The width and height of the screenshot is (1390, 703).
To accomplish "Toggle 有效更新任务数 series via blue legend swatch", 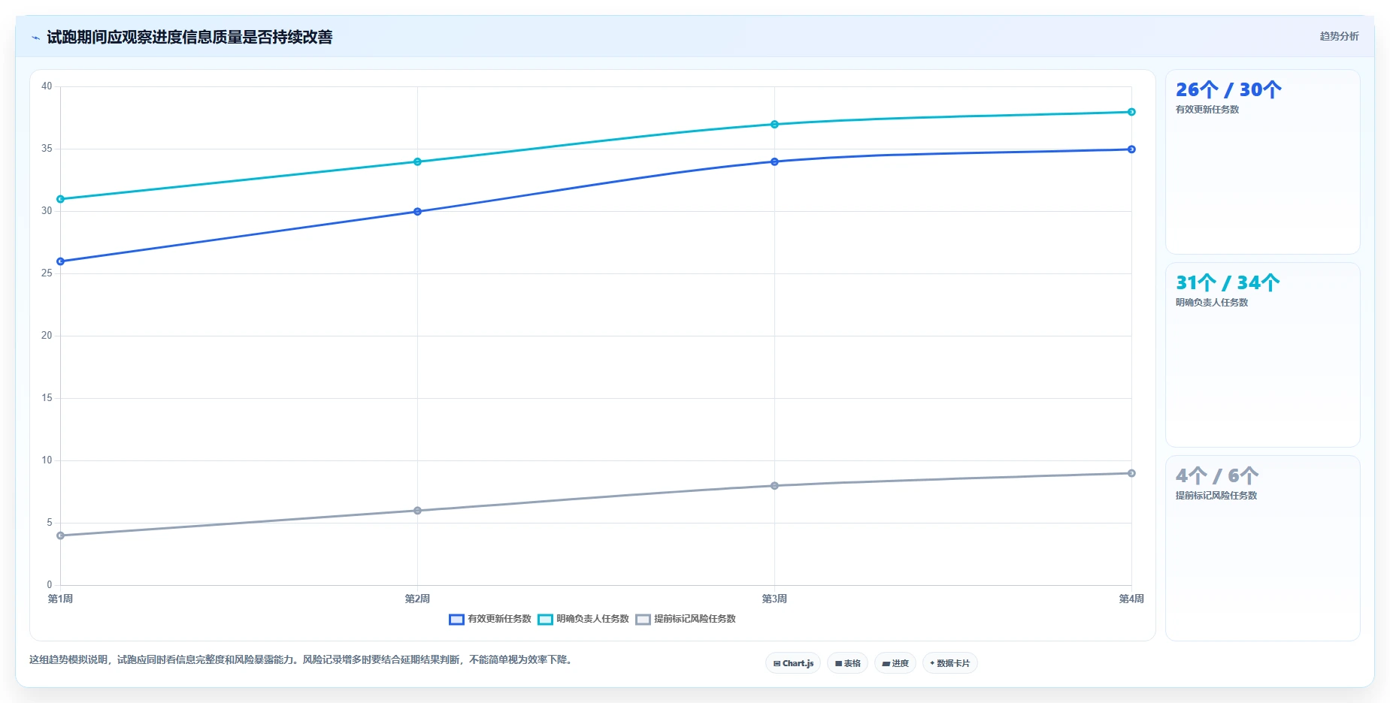I will [456, 620].
